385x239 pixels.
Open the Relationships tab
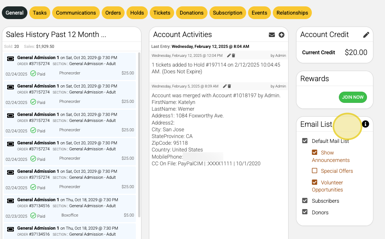(292, 13)
